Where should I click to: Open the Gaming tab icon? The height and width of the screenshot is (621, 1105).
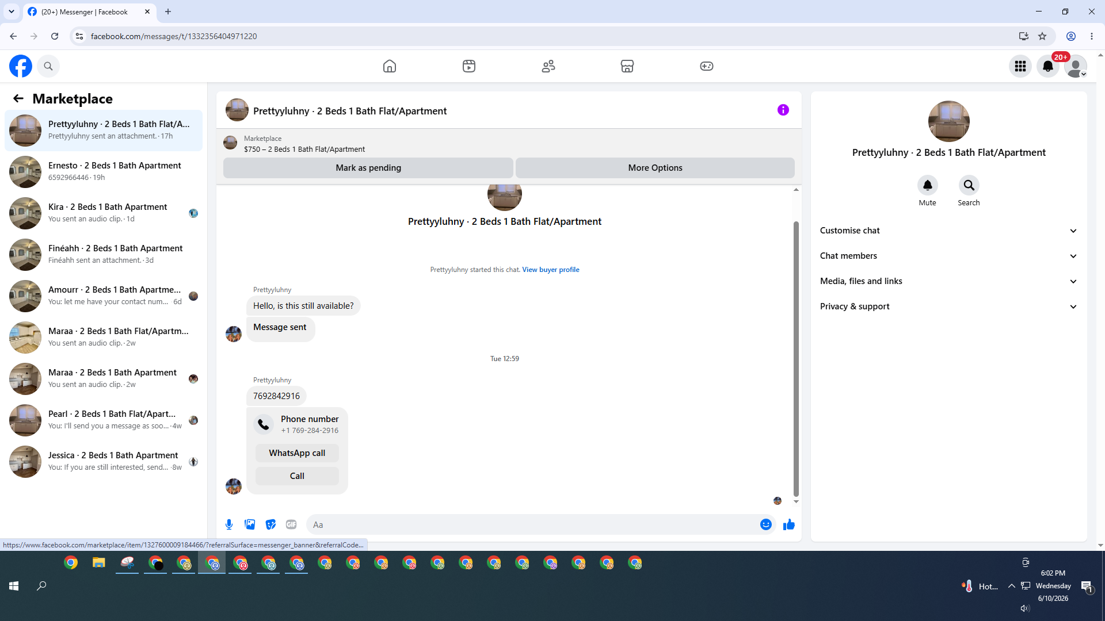click(707, 66)
